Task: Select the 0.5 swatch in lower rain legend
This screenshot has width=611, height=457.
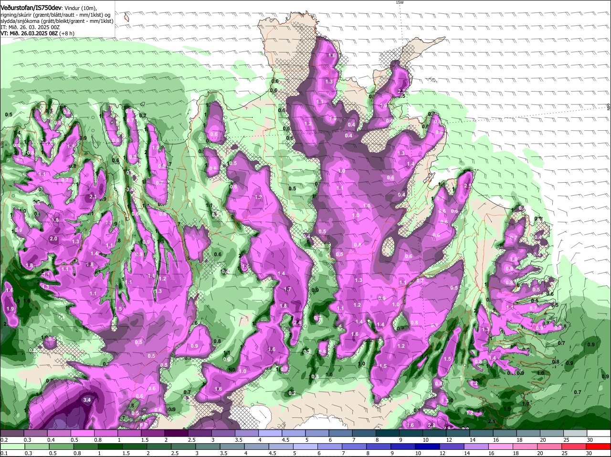Action: point(61,447)
